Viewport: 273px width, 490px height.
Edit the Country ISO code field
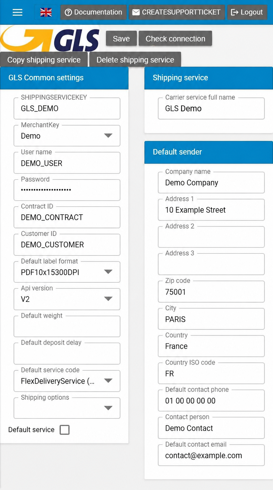coord(211,373)
